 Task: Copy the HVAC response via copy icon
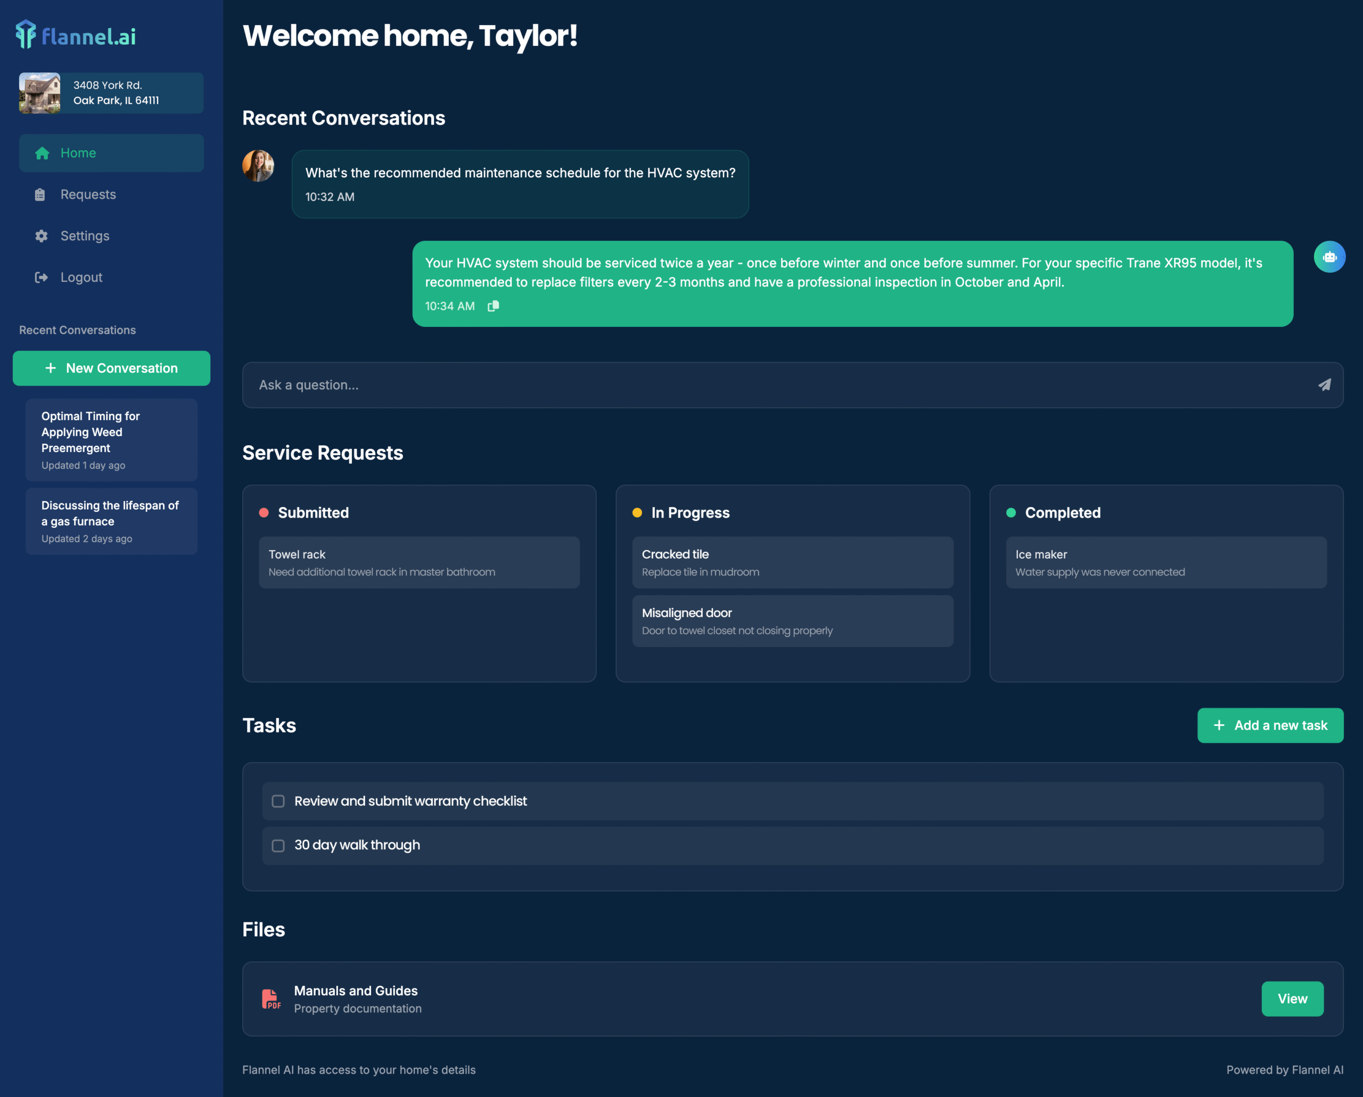(x=493, y=306)
